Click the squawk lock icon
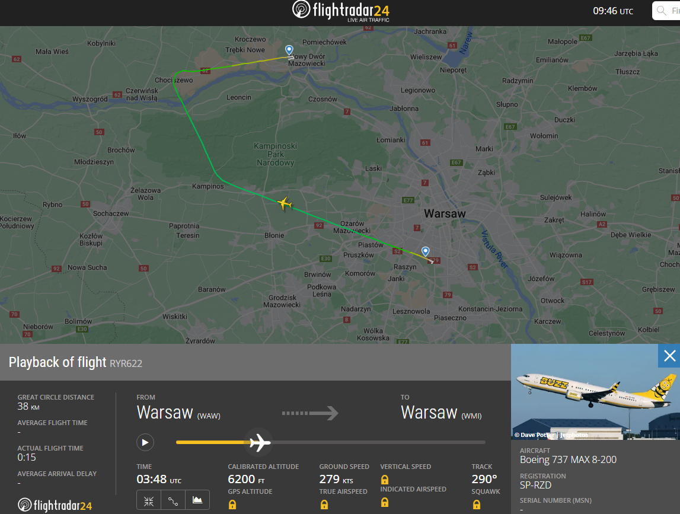Image resolution: width=680 pixels, height=514 pixels. point(477,505)
